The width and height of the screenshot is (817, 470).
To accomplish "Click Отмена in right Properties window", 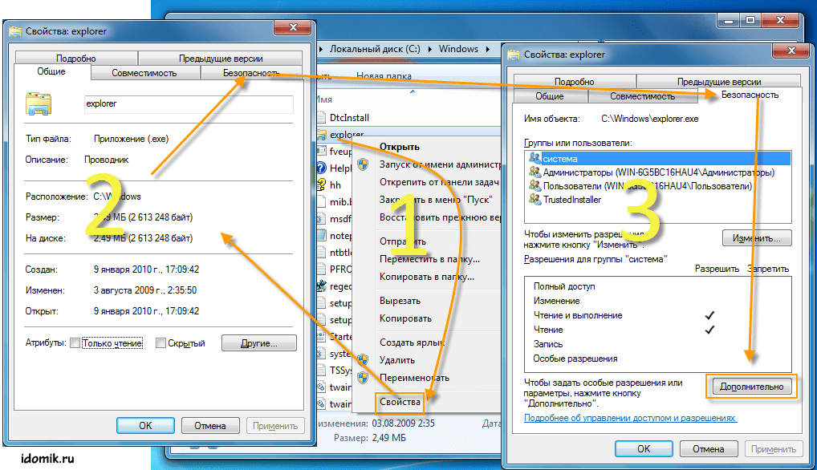I will pyautogui.click(x=708, y=448).
